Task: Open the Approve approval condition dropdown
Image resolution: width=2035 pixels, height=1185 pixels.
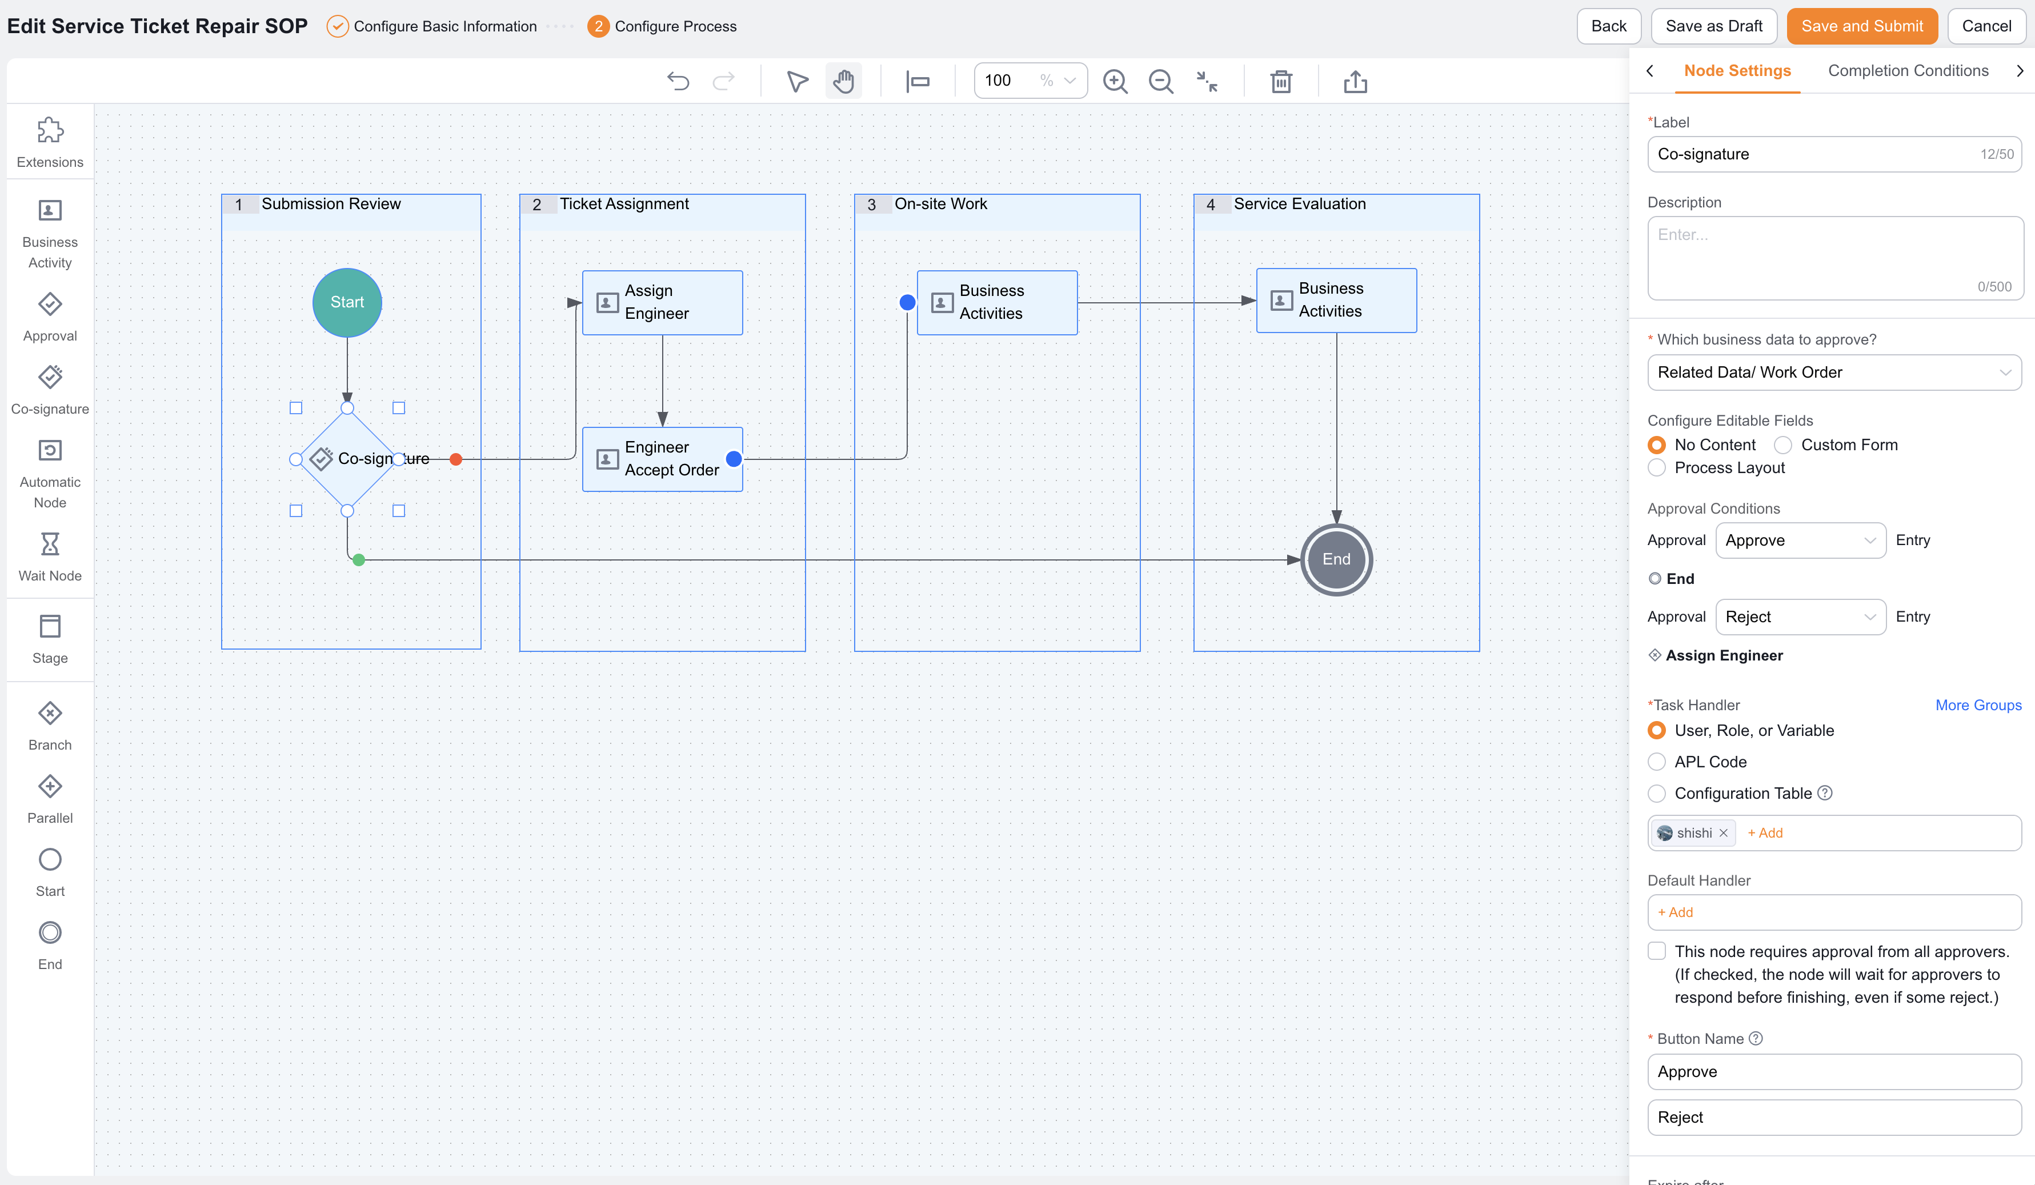Action: tap(1801, 541)
